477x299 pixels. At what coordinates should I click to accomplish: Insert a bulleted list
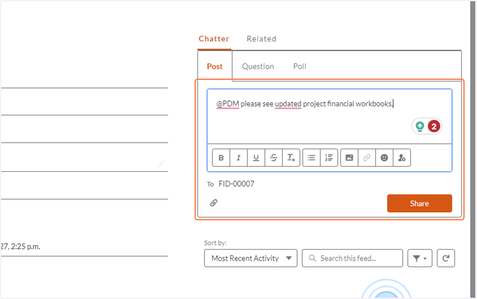coord(311,158)
